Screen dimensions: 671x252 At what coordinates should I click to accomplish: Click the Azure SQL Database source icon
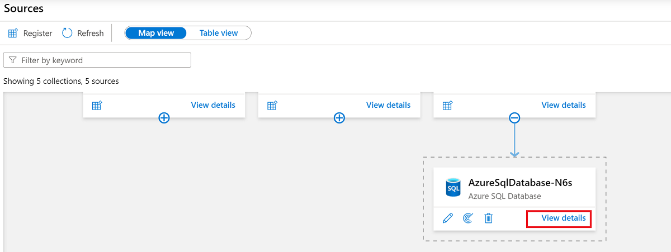453,188
